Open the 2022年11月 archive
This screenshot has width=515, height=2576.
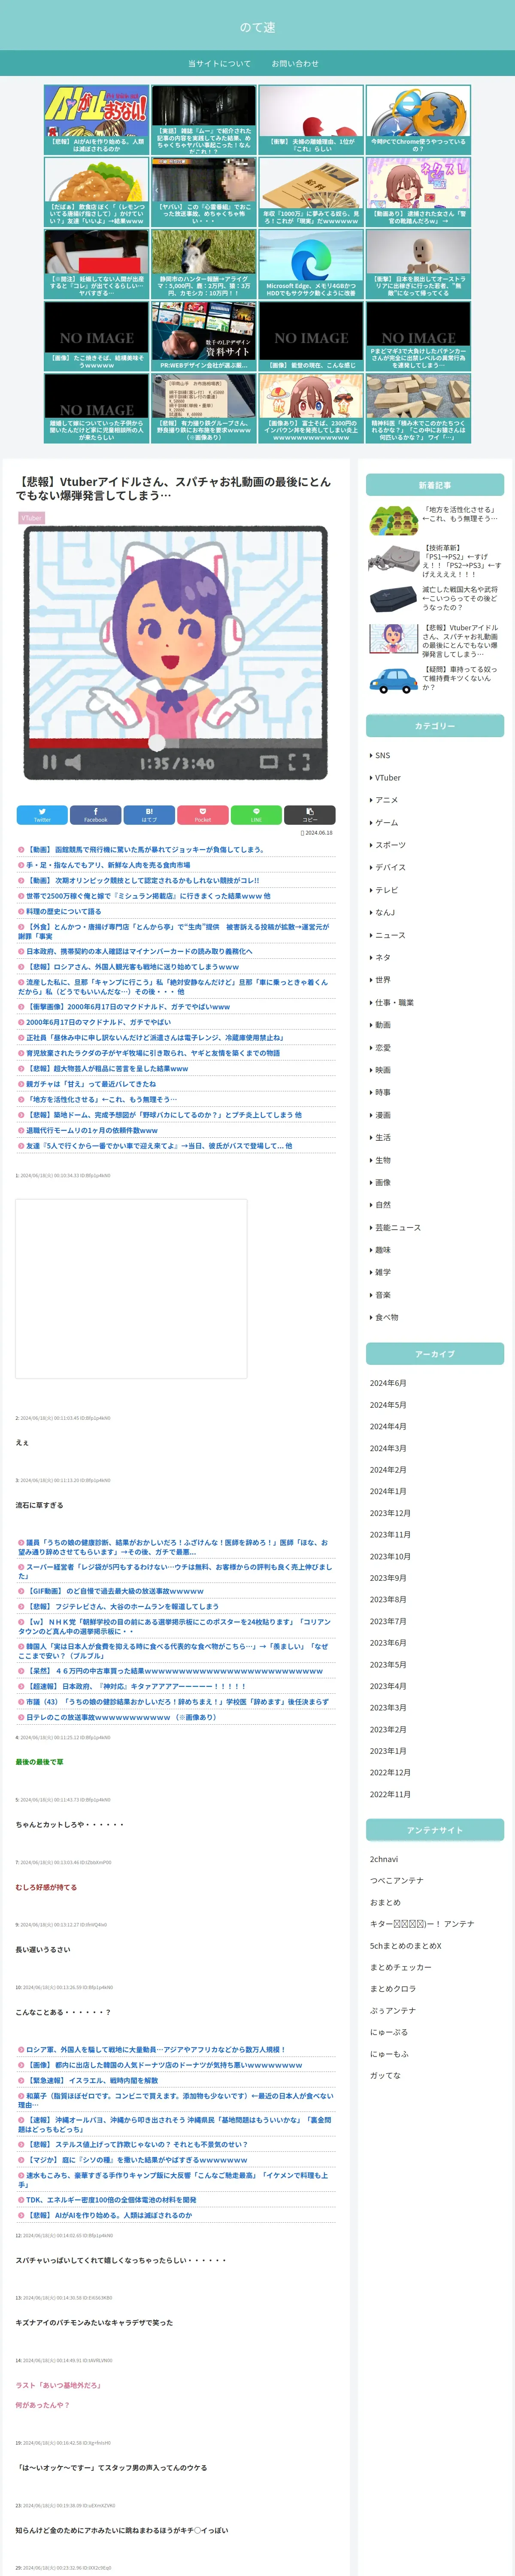tap(390, 1794)
